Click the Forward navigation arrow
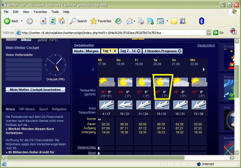241x168 pixels. pos(30,21)
